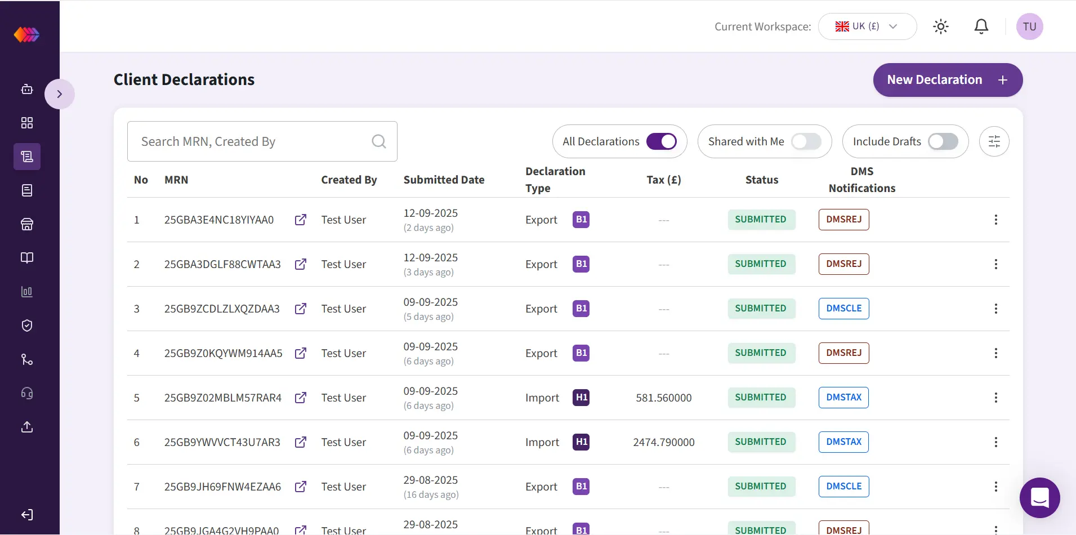Click the robot icon in the sidebar
This screenshot has height=535, width=1076.
point(27,89)
